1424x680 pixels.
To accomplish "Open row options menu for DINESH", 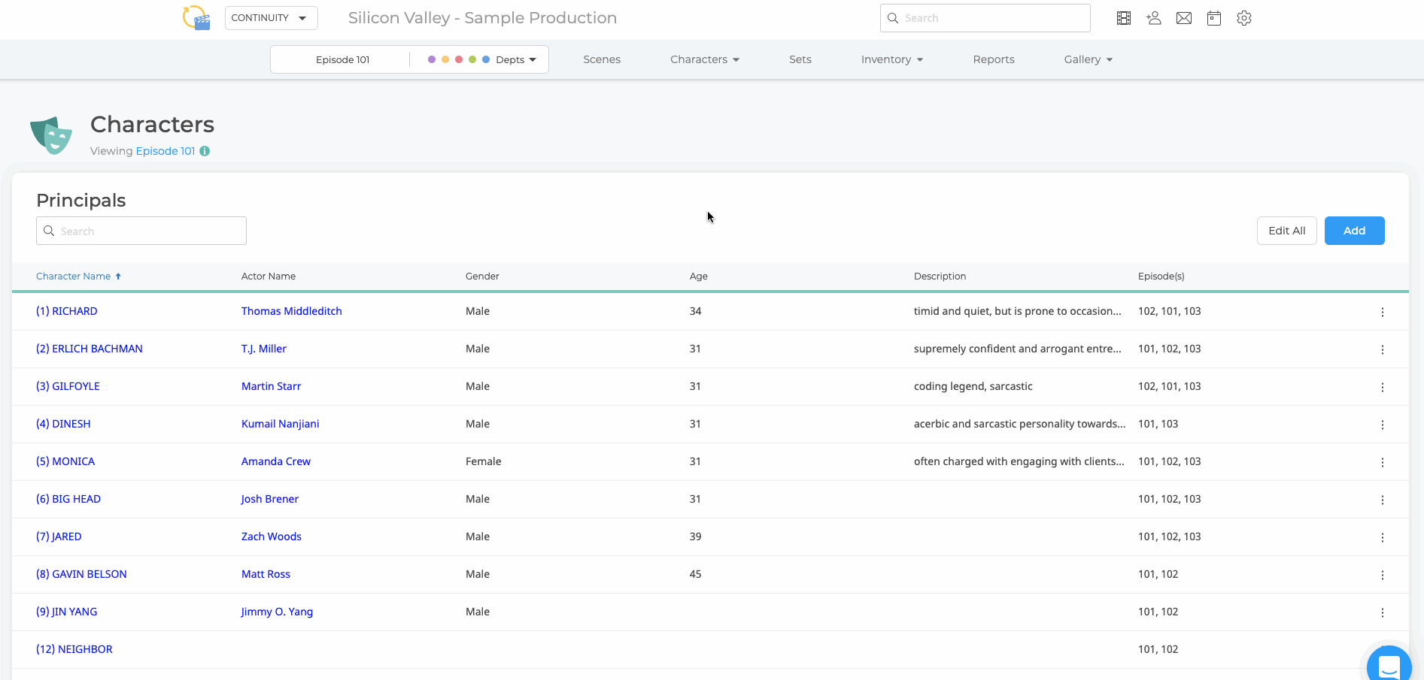I will (1383, 425).
